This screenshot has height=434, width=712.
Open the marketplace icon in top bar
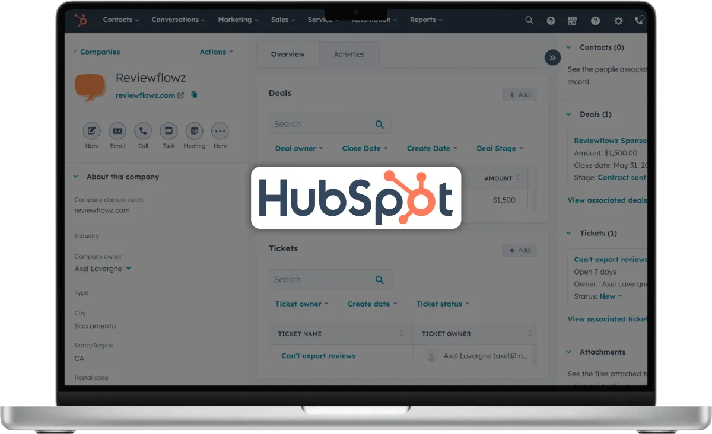[572, 21]
